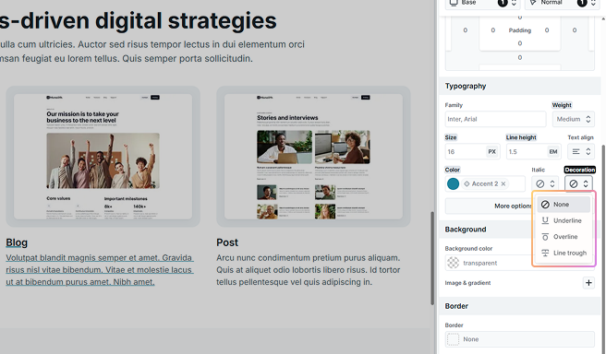Select the Post page thumbnail card

pyautogui.click(x=313, y=157)
